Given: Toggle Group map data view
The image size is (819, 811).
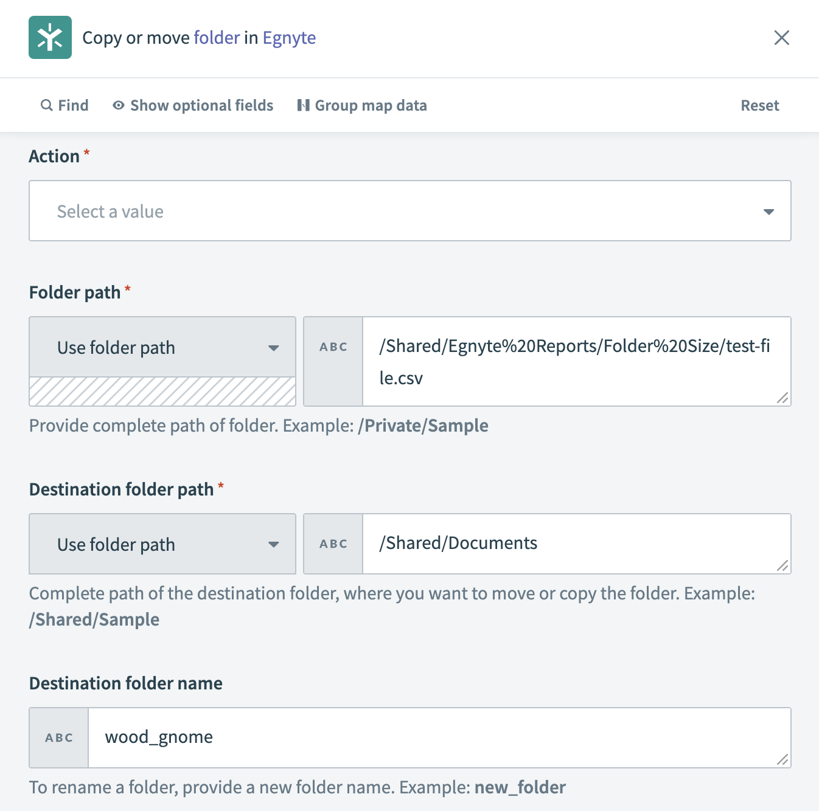Looking at the screenshot, I should (x=370, y=105).
